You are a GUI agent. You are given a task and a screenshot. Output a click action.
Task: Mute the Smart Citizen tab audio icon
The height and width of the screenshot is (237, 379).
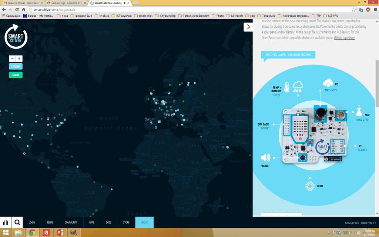click(125, 3)
